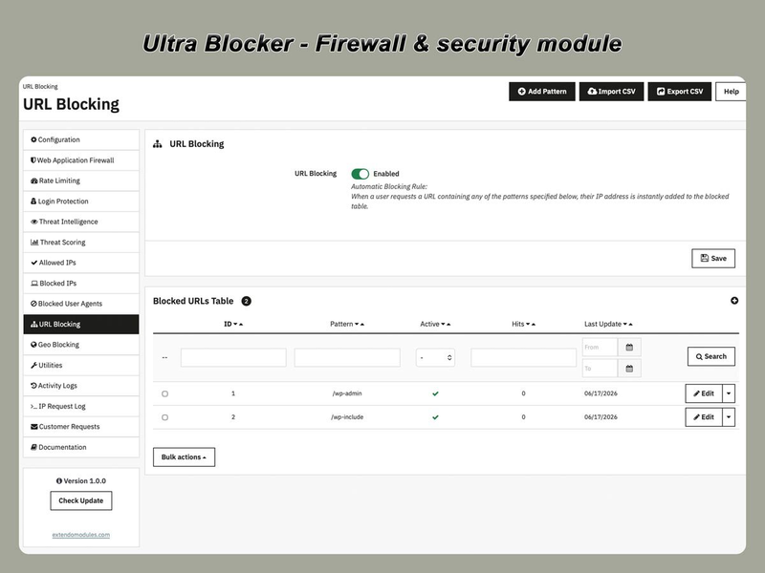765x573 pixels.
Task: Open Threat Intelligence page
Action: coord(81,222)
